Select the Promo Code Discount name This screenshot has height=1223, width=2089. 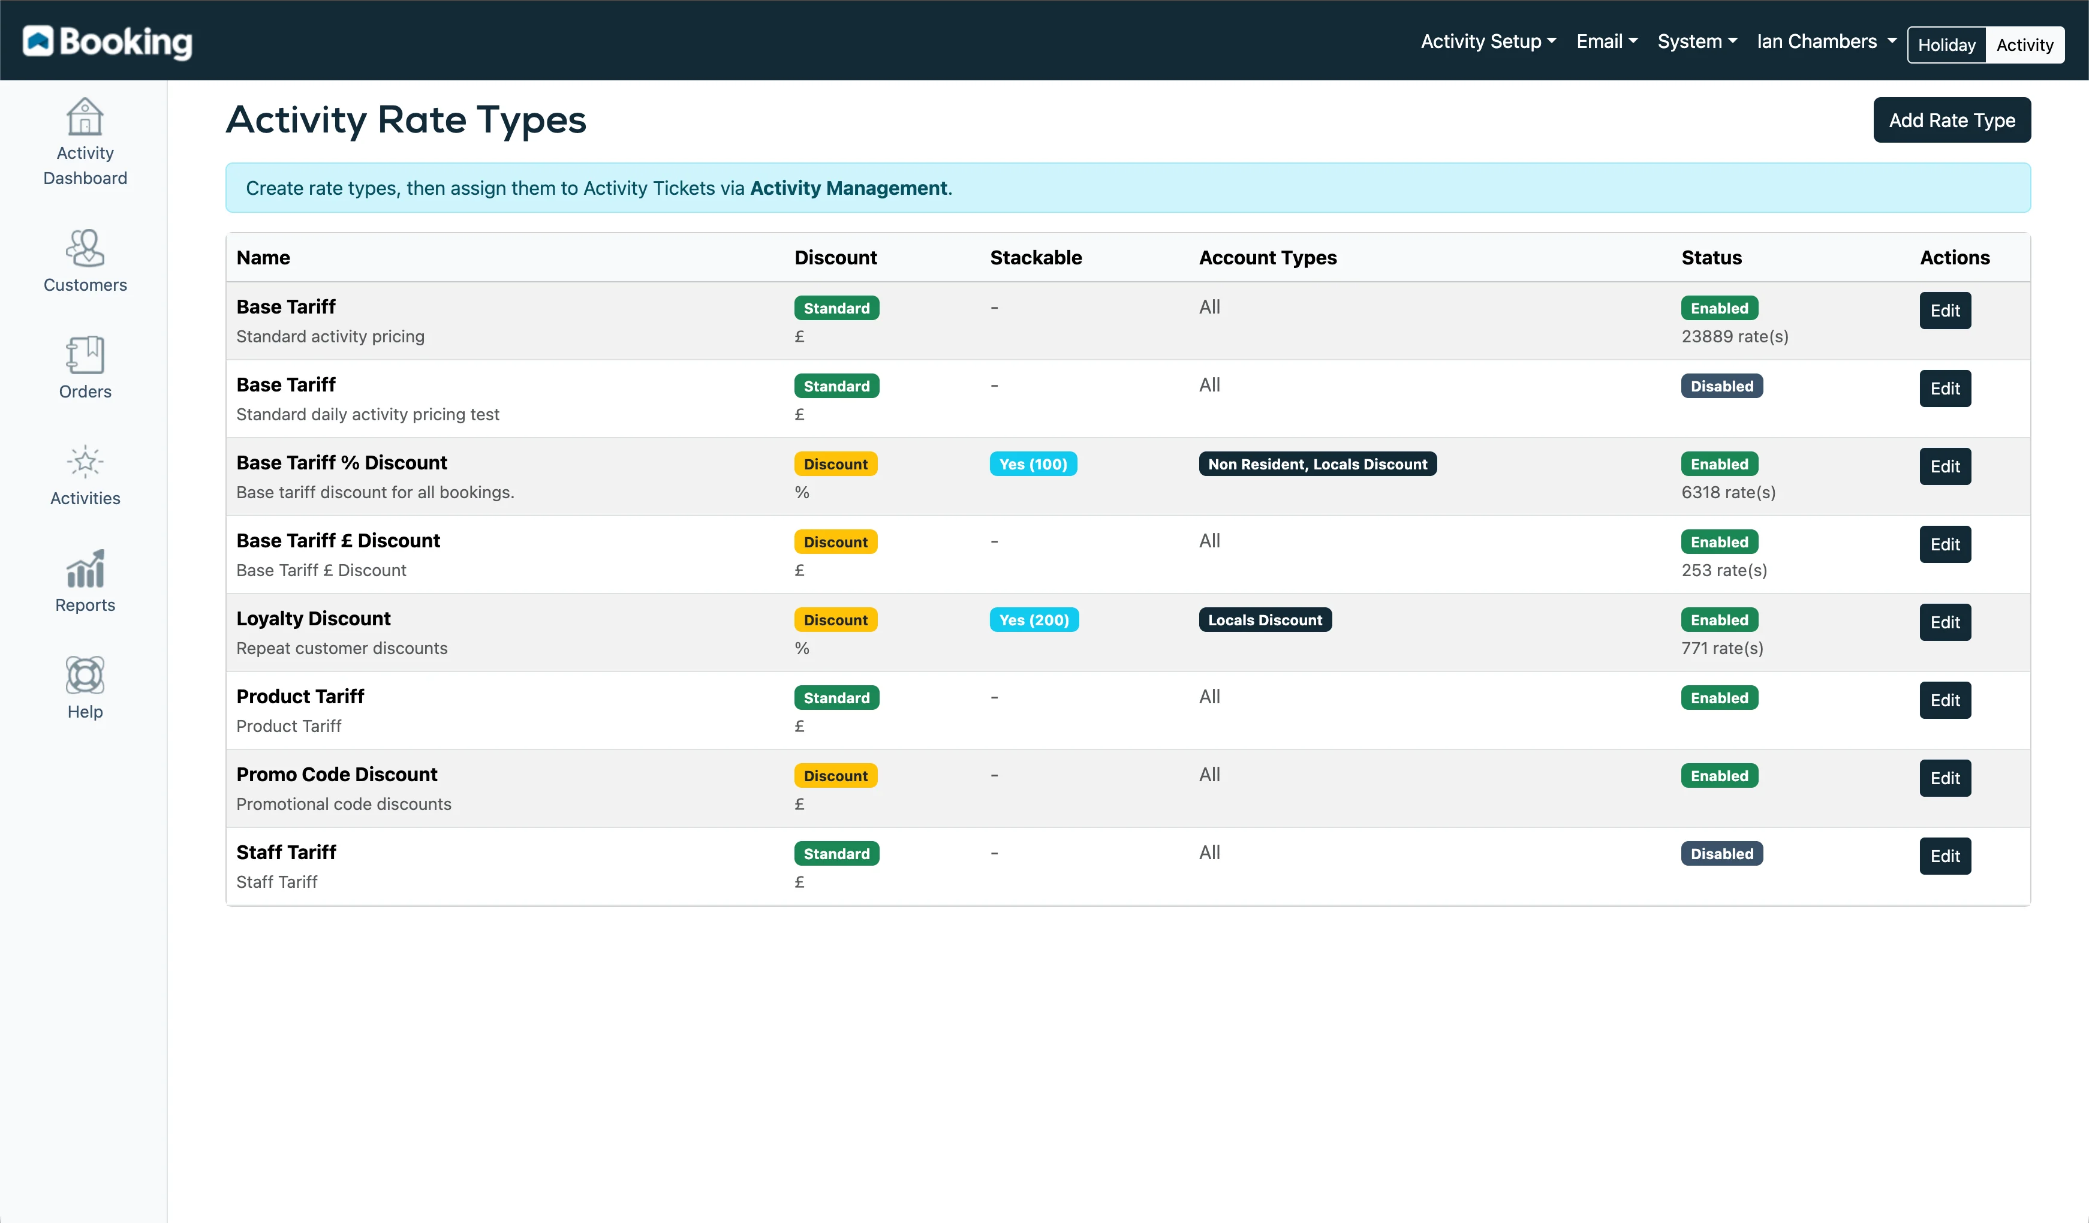[336, 774]
